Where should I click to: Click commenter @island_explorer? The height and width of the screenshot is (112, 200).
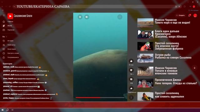pyautogui.click(x=10, y=94)
